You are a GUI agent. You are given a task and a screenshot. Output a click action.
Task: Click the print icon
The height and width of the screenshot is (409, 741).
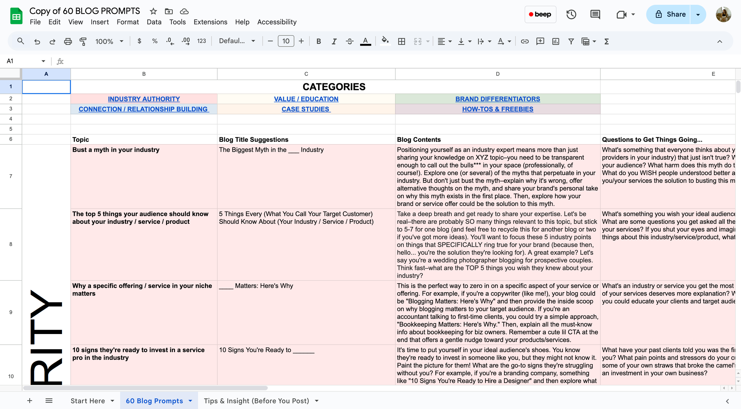tap(68, 41)
